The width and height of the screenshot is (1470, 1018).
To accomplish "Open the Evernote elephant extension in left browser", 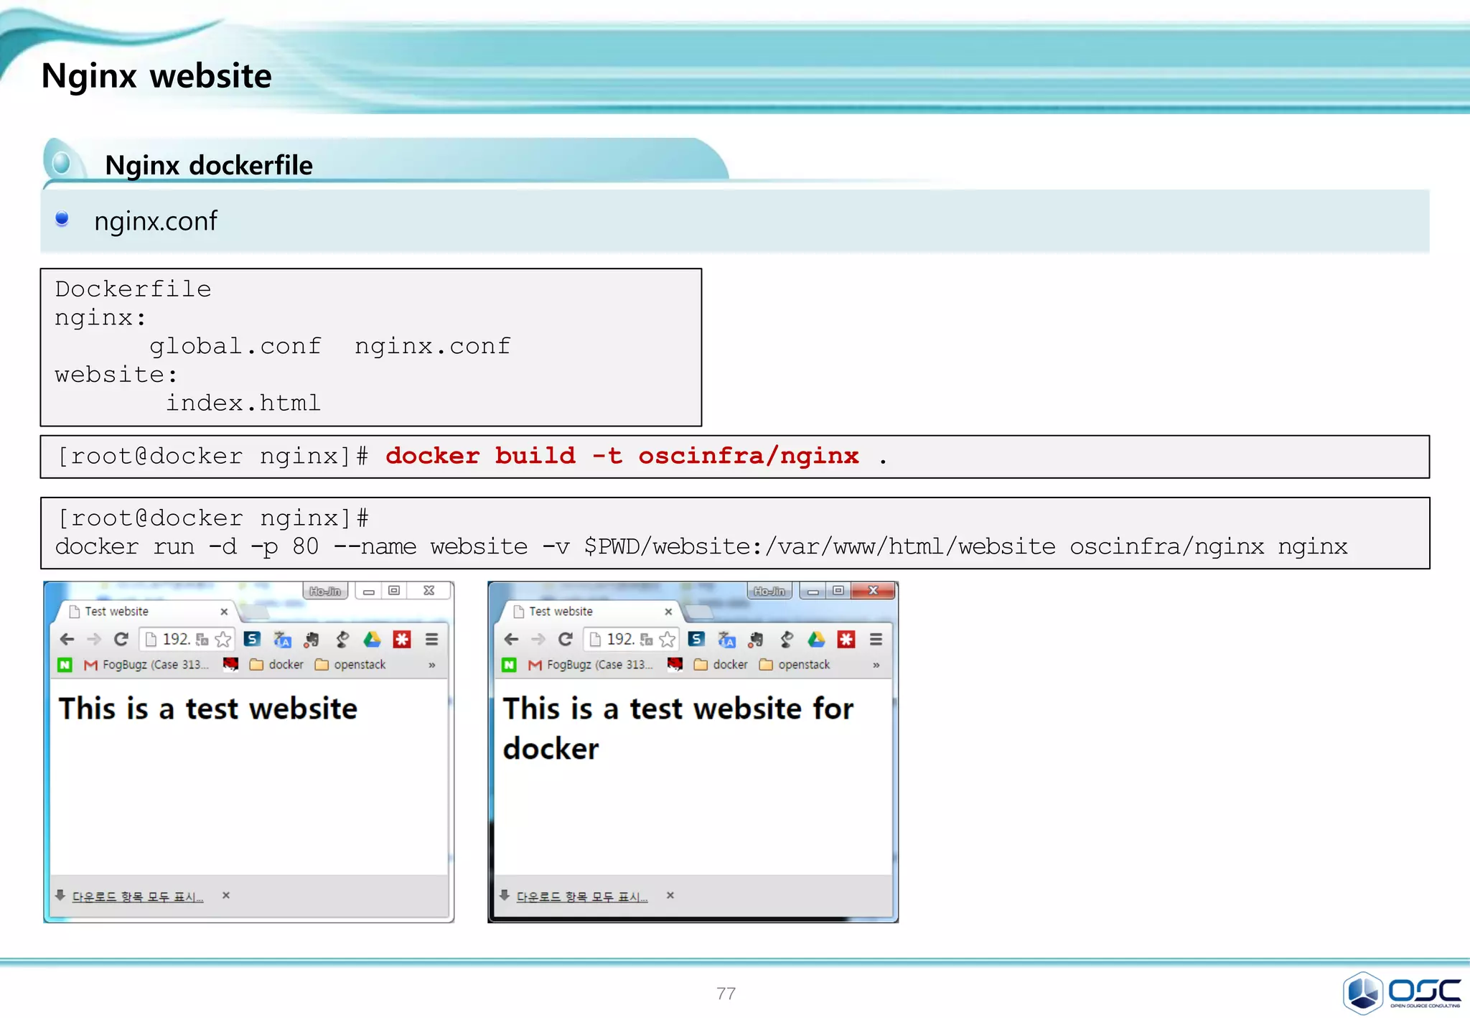I will click(x=312, y=639).
